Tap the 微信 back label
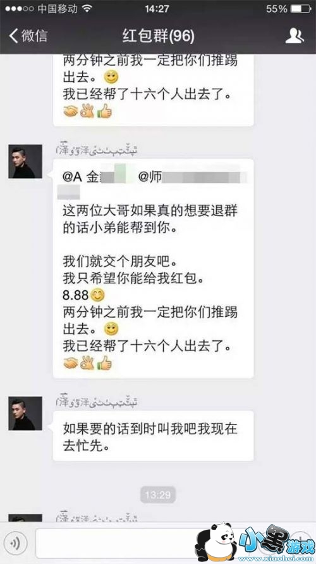Screen dimensions: 316x564 pos(34,36)
